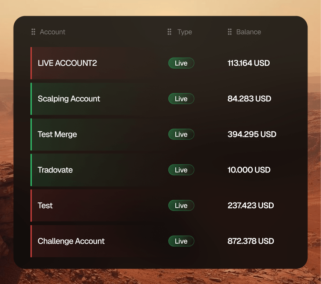Screen dimensions: 321x284
Task: Click the Live badge for LIVE ACCOUNT2
Action: pyautogui.click(x=181, y=63)
